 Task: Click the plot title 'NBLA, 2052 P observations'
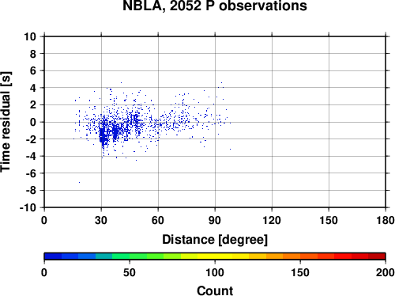[x=215, y=6]
